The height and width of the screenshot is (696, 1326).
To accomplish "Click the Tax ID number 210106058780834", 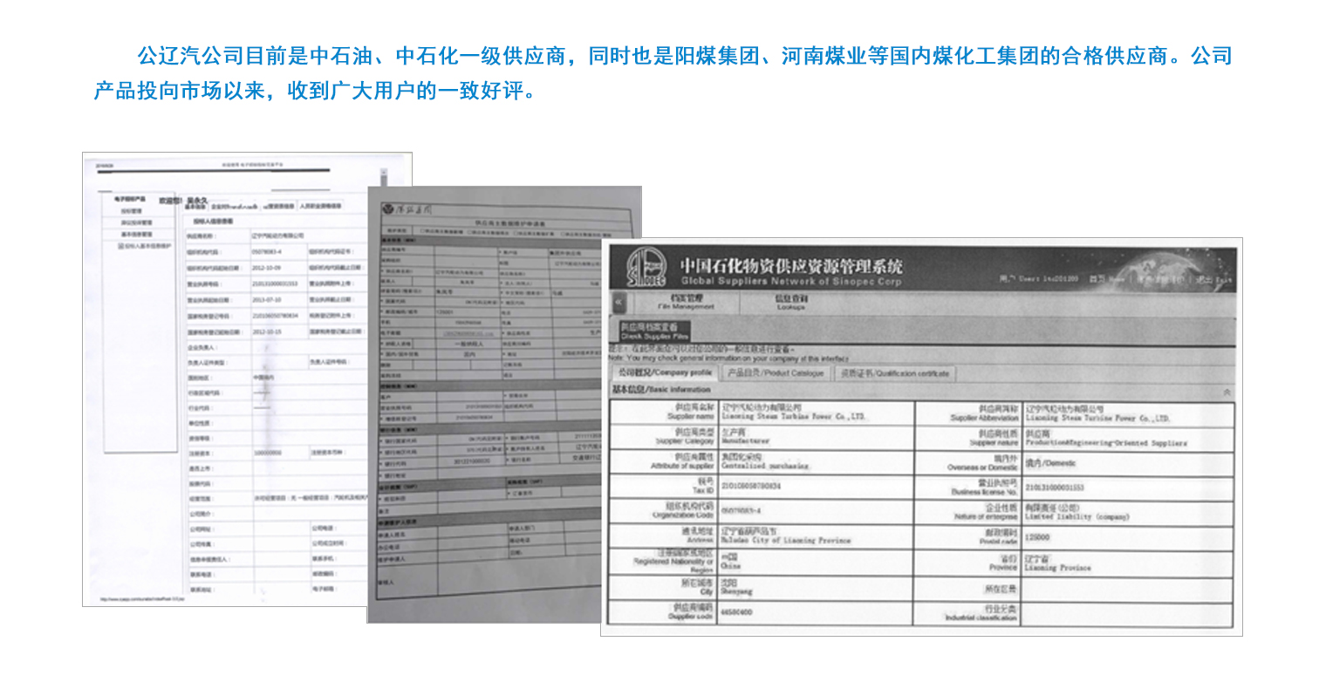I will coord(751,486).
